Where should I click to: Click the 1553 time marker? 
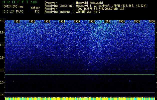47,21
